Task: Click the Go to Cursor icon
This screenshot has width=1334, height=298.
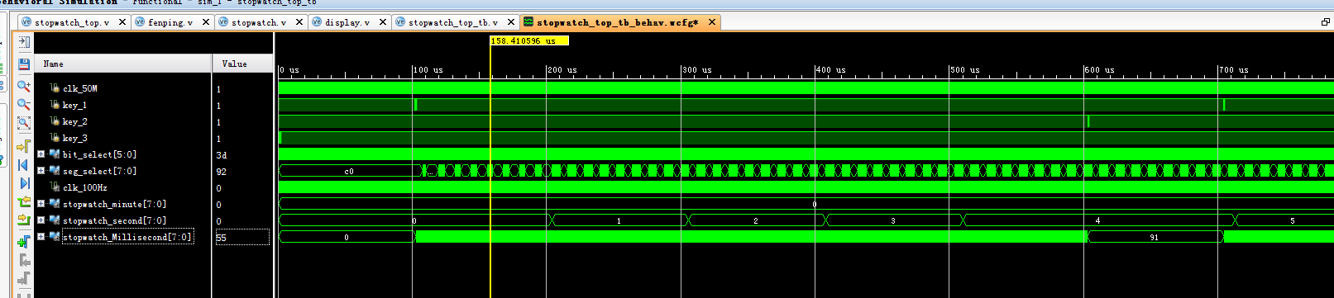Action: [24, 145]
